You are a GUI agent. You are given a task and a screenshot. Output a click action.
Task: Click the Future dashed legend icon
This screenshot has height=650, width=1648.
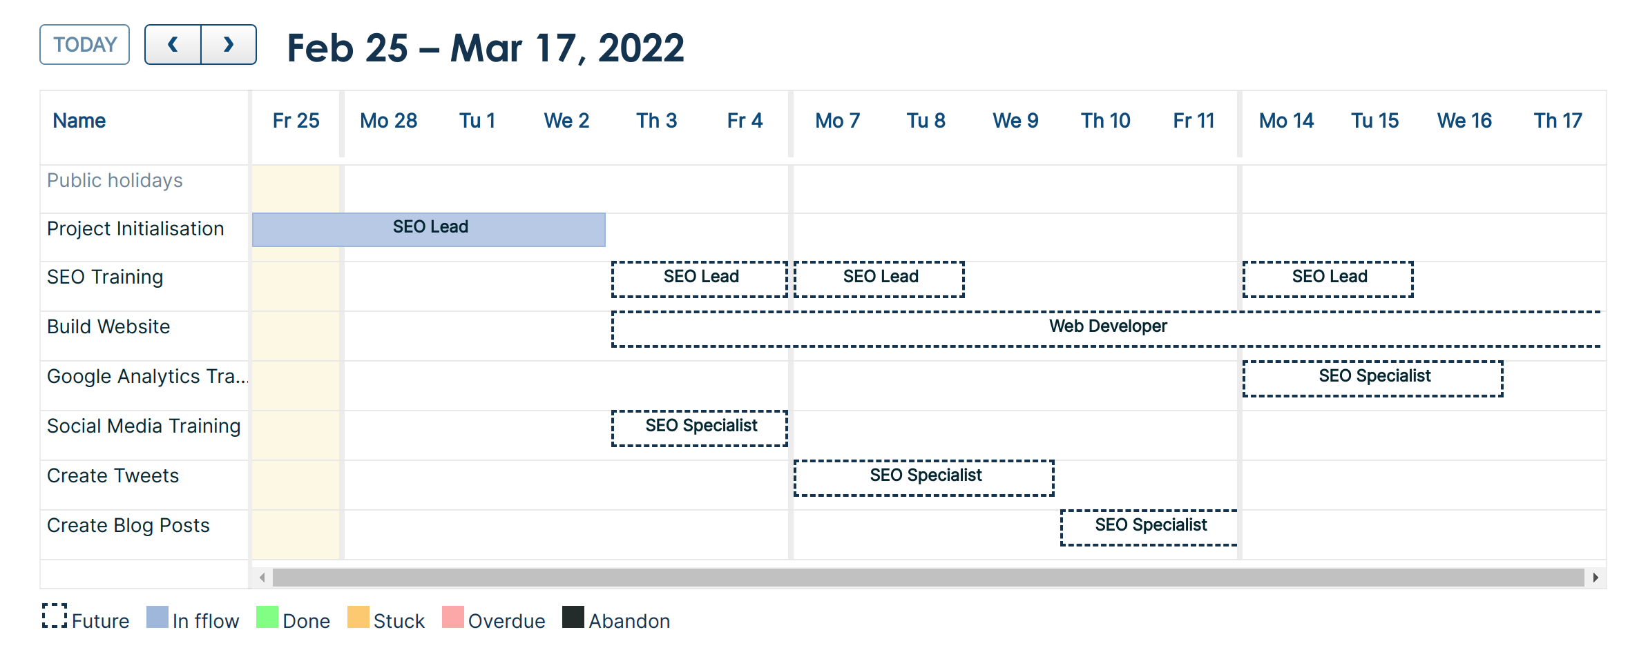(x=55, y=616)
